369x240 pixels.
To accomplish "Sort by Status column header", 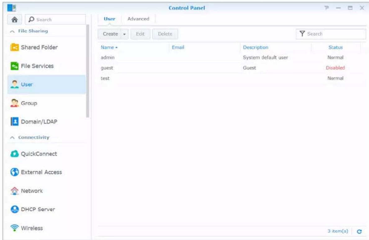I will click(336, 47).
